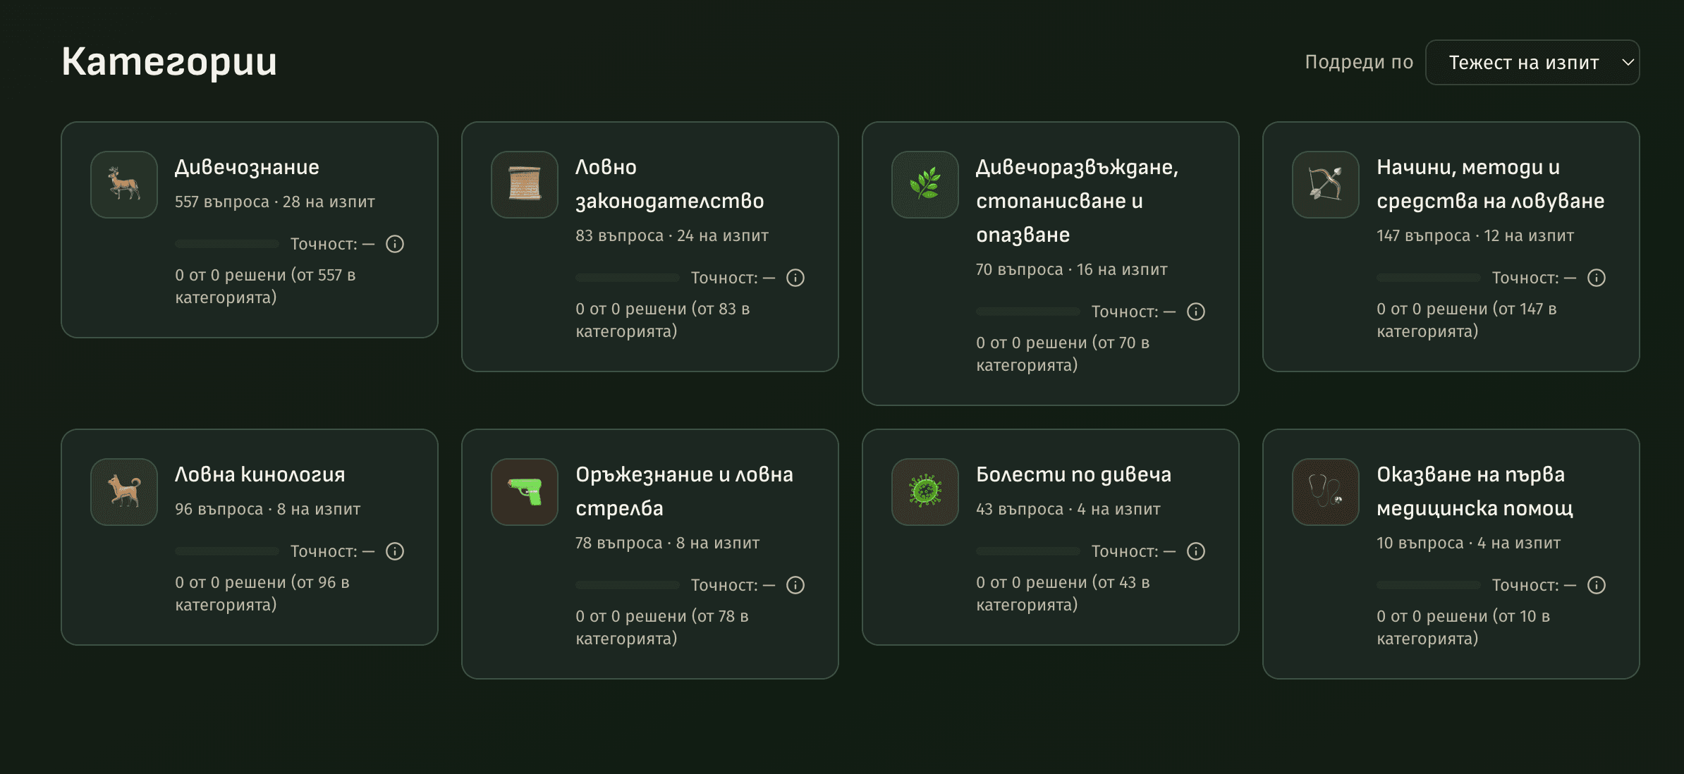Click the stethoscope first aid icon

[x=1326, y=492]
